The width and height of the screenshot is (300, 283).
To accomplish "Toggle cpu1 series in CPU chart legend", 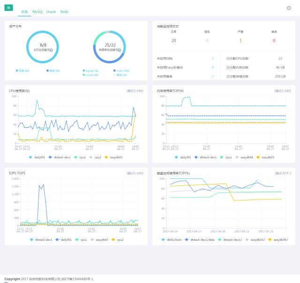I will coord(80,157).
